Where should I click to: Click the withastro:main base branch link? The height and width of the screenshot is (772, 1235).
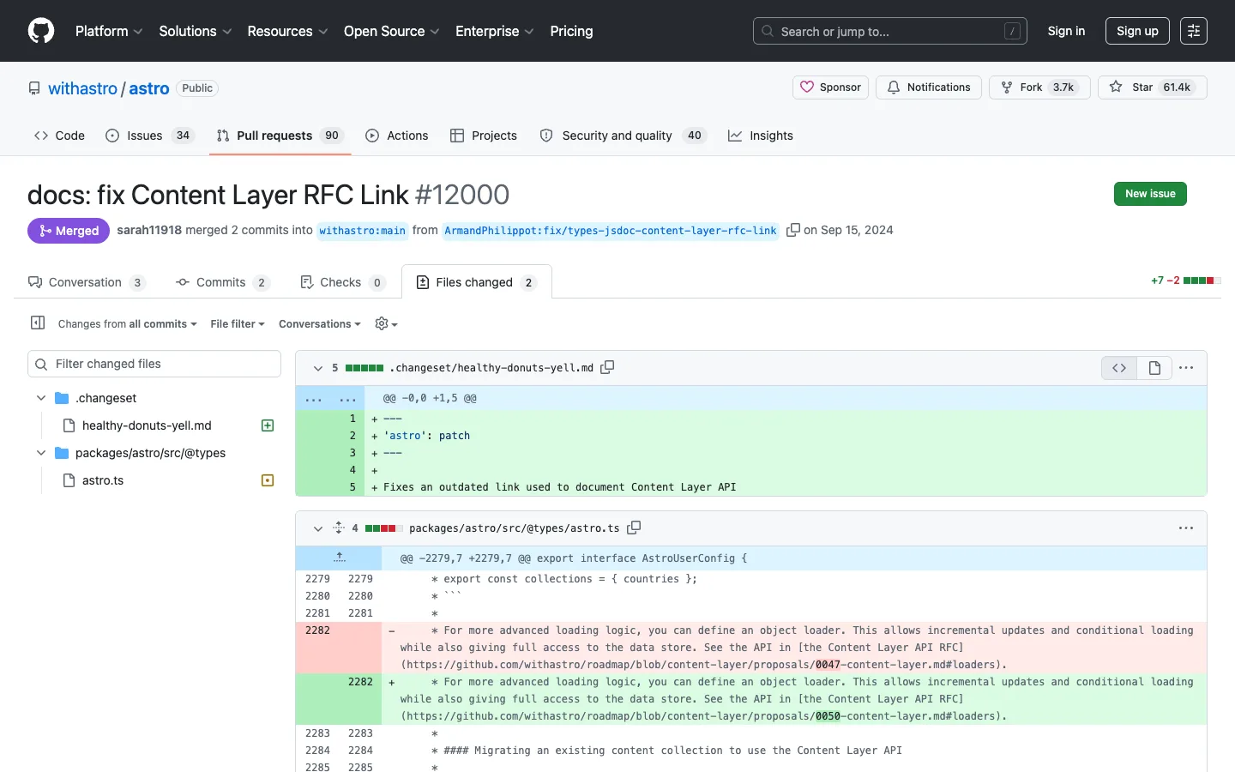[362, 231]
